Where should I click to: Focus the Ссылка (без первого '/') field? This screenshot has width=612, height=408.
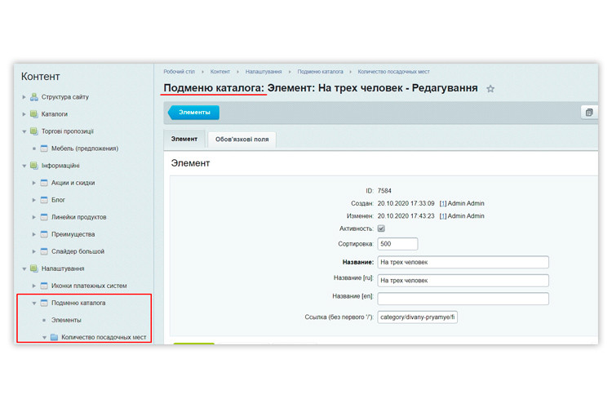pos(418,317)
